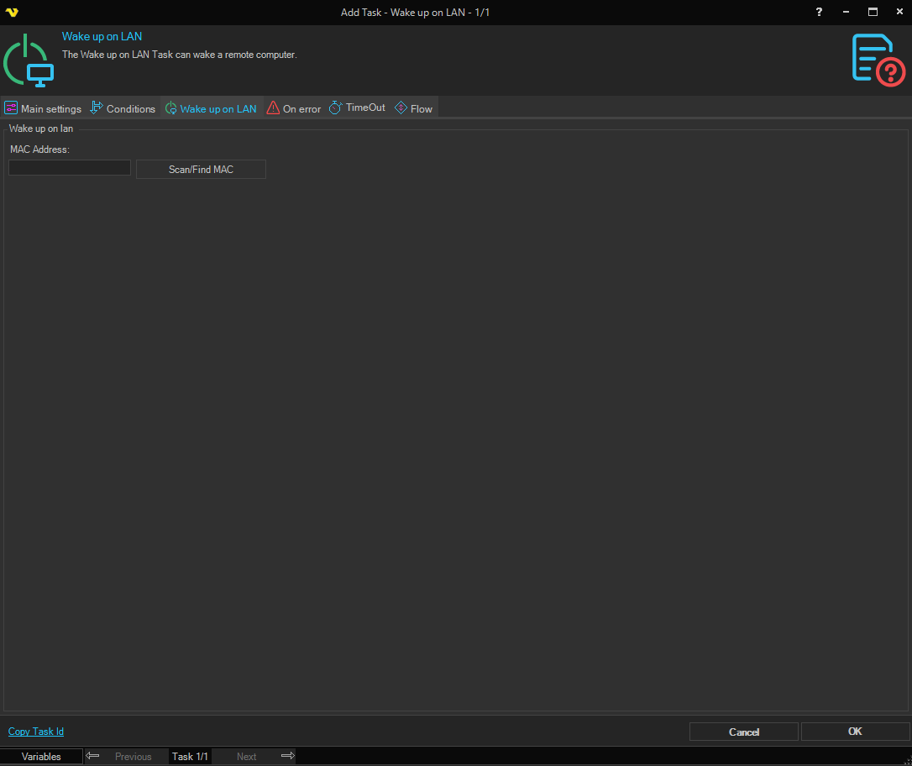Click the left arrow beside Previous
912x766 pixels.
point(93,756)
